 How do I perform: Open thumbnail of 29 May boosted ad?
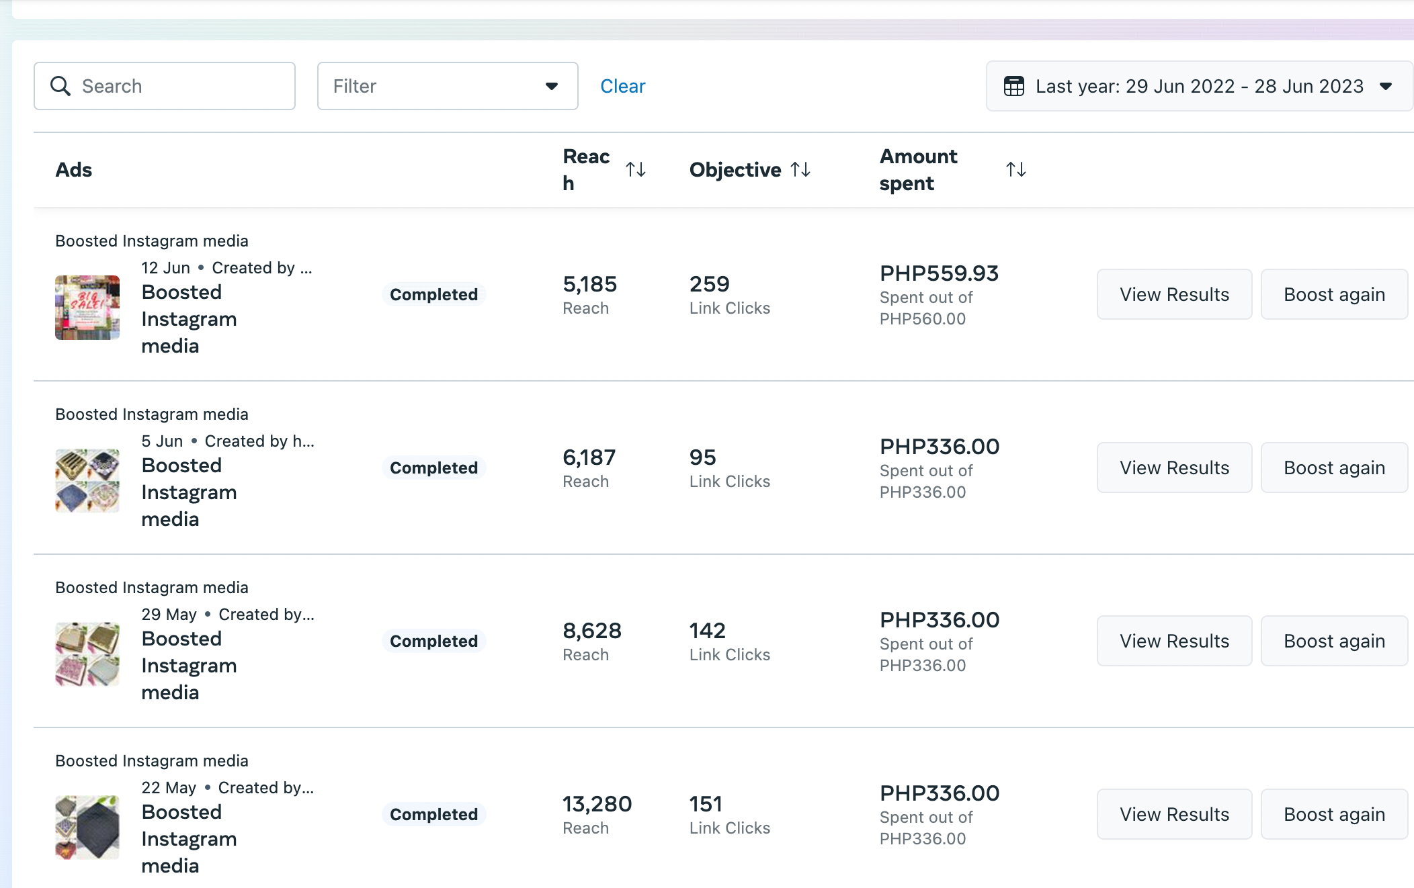coord(87,654)
